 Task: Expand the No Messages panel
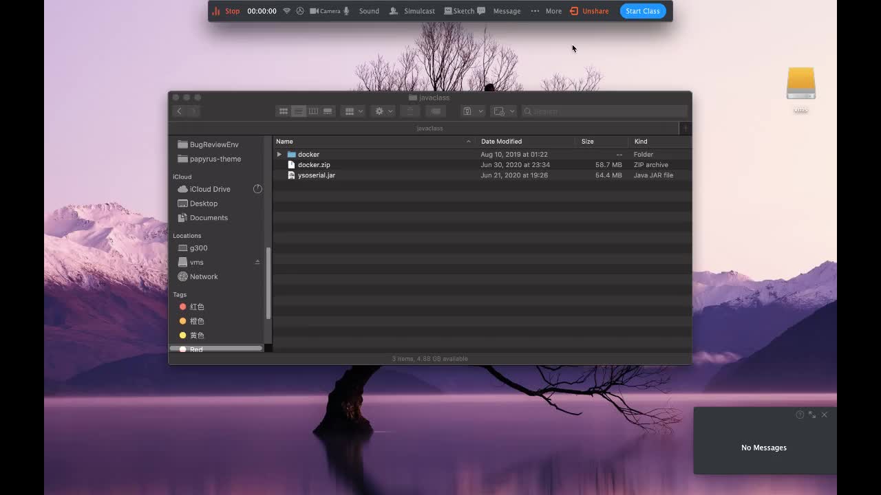click(x=812, y=415)
